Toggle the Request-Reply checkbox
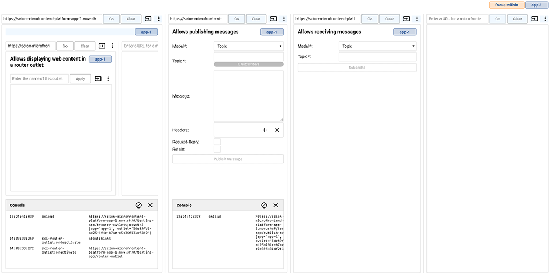The width and height of the screenshot is (550, 275). pos(217,142)
